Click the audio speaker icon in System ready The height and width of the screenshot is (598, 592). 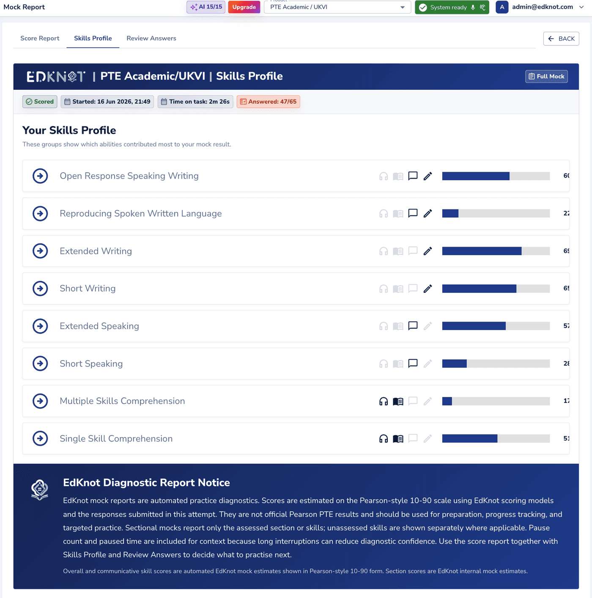482,7
